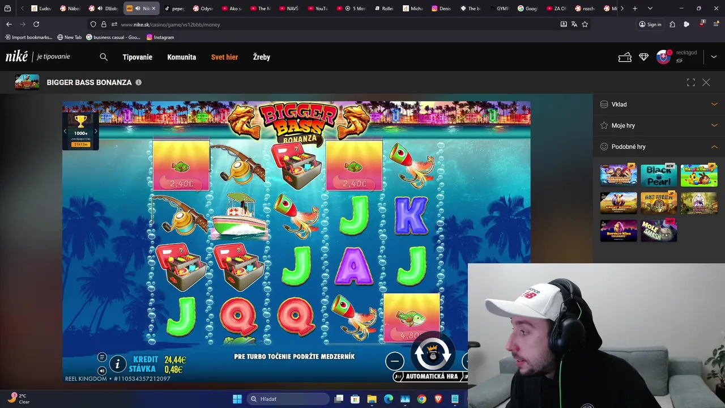This screenshot has width=725, height=408.
Task: Open Google Chrome from taskbar
Action: pos(422,399)
